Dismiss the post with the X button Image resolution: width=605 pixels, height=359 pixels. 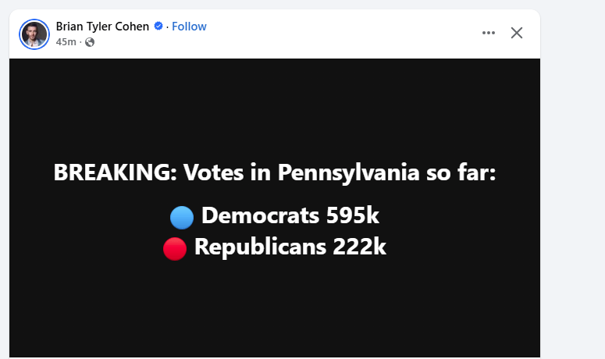[516, 33]
